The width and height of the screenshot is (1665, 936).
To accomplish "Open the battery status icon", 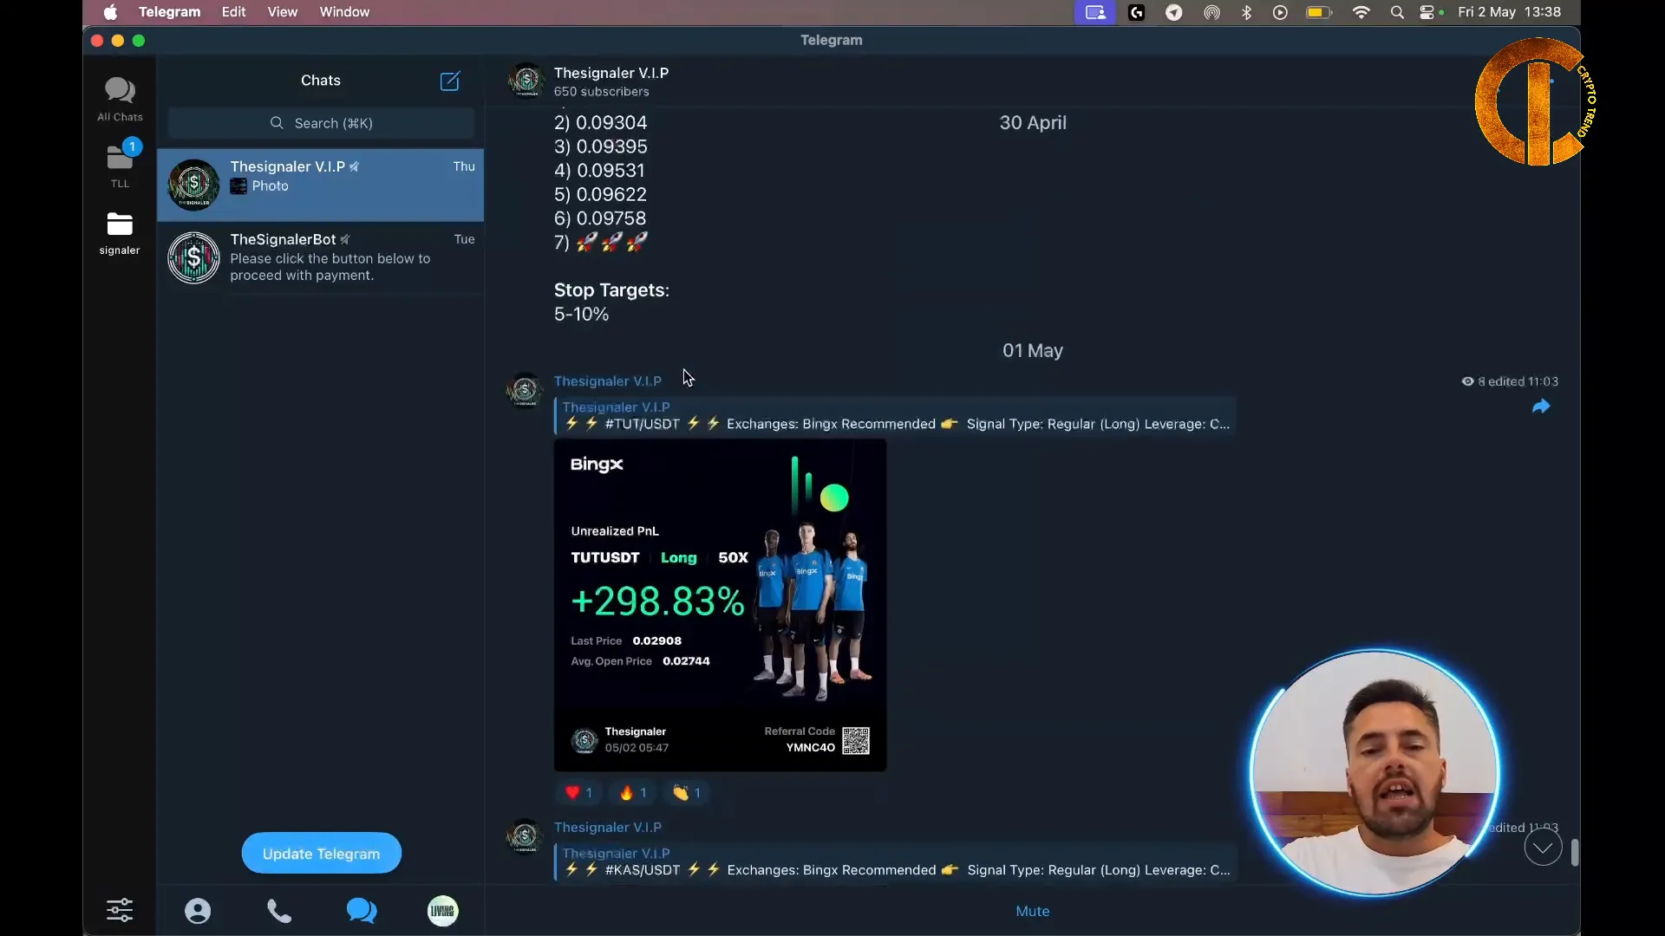I will coord(1319,12).
